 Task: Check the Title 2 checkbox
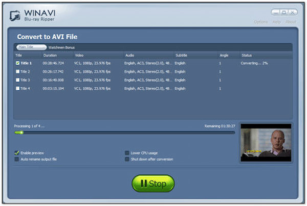(17, 71)
